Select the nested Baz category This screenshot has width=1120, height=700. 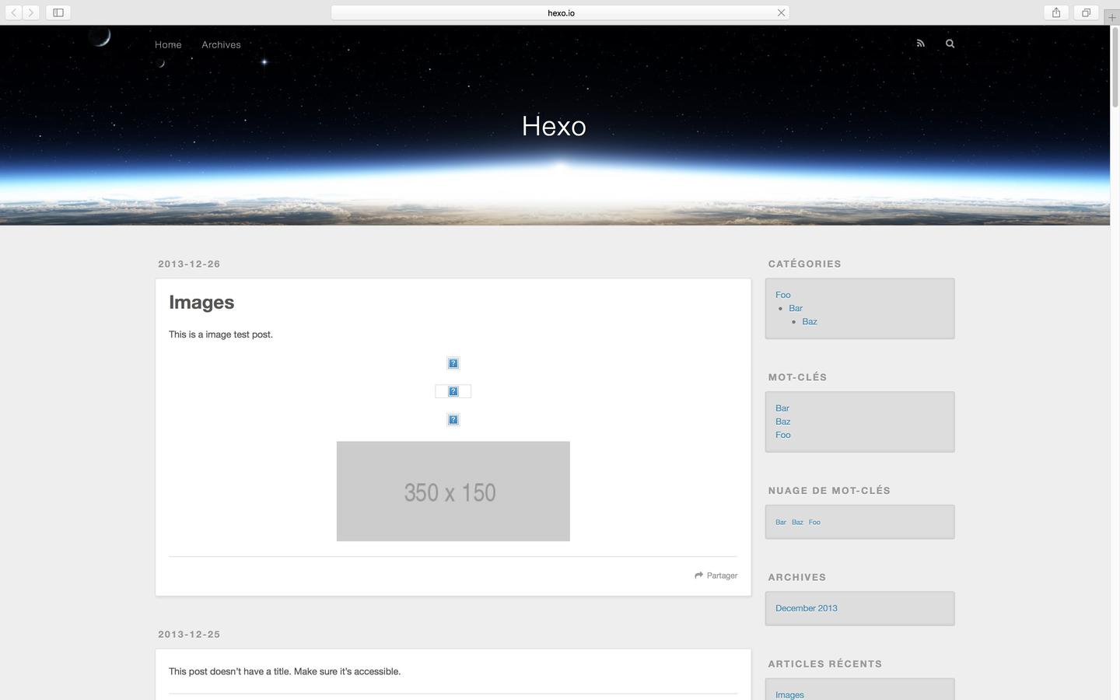click(x=809, y=321)
